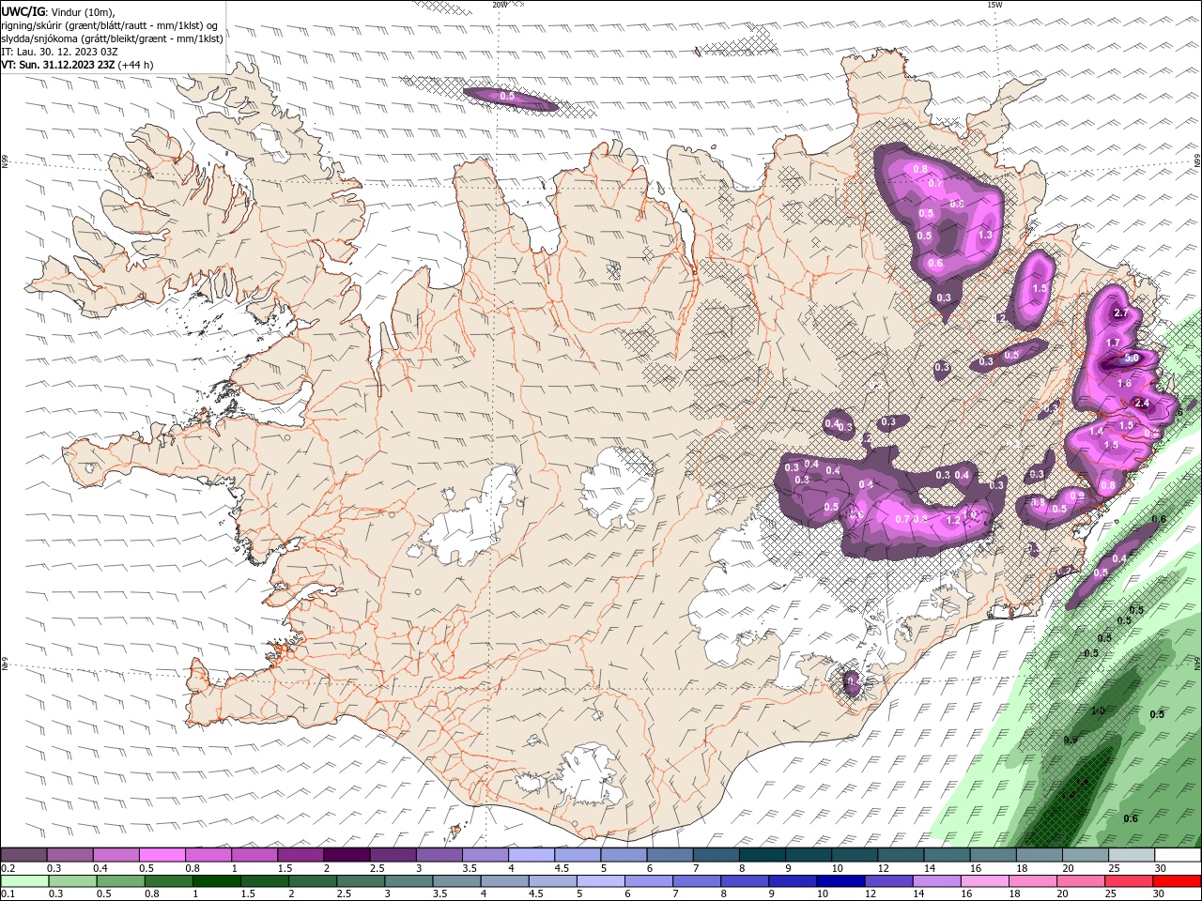This screenshot has width=1202, height=901.
Task: Click the upper legend swatch starting at 0.2
Action: coord(23,854)
